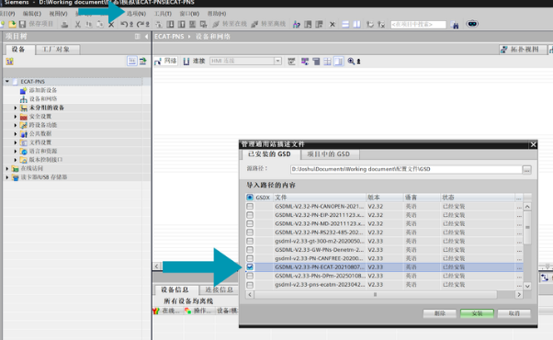This screenshot has height=340, width=553.
Task: Open the View (视图) menu
Action: pos(58,14)
